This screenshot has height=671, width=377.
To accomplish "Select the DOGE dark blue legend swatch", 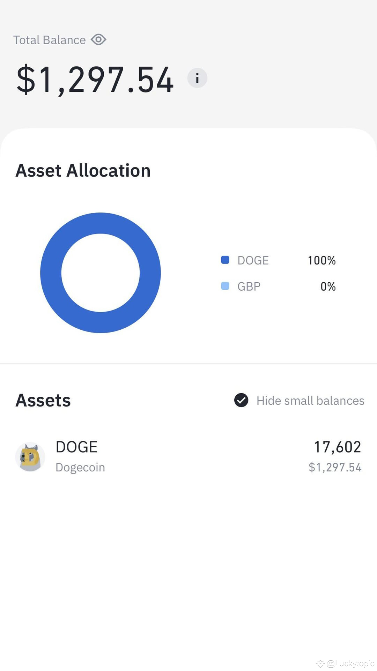I will tap(225, 260).
